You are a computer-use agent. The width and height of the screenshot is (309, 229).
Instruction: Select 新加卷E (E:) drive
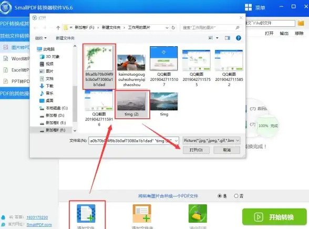(53, 123)
